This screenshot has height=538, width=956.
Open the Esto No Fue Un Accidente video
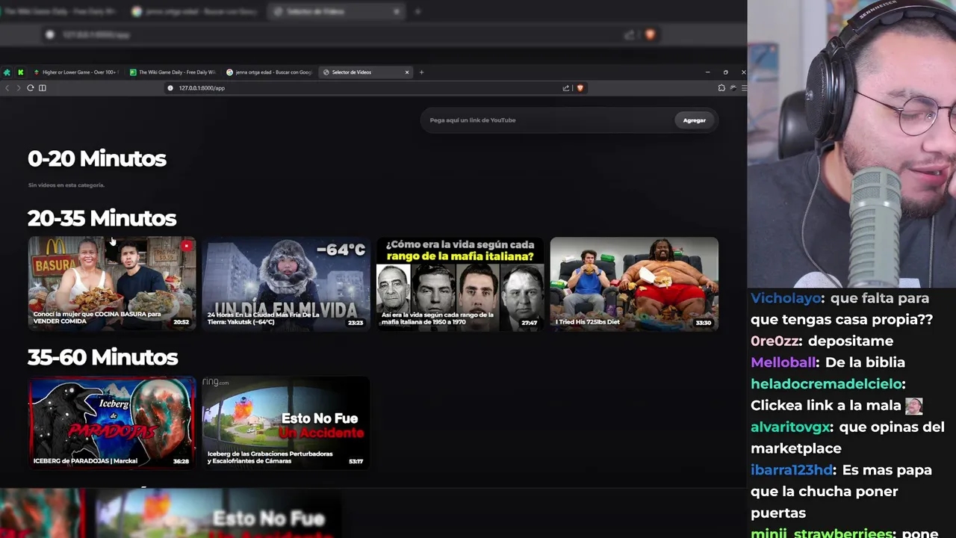(285, 422)
